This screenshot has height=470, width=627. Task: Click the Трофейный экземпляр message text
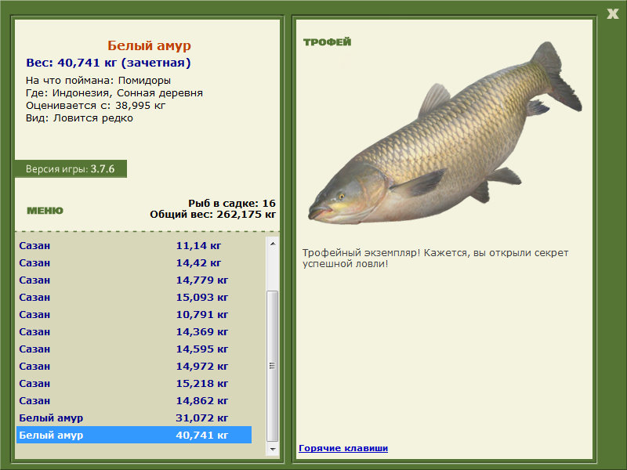(x=435, y=258)
